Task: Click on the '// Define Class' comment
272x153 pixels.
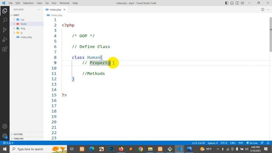Action: (x=91, y=47)
